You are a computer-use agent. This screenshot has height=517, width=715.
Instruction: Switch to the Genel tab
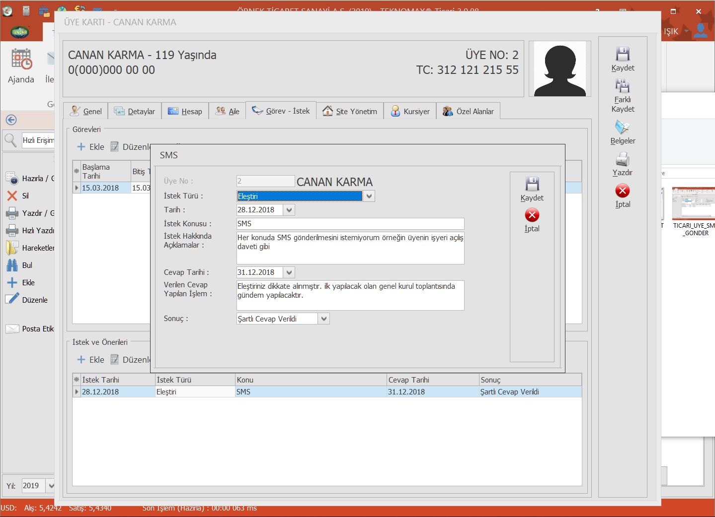(86, 111)
